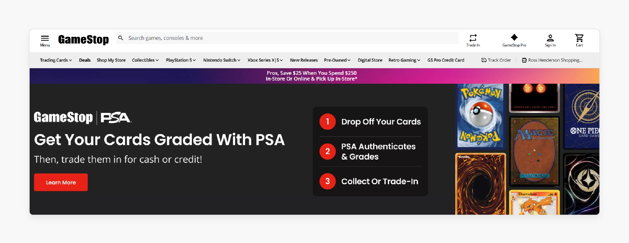Open the shopping Cart icon
This screenshot has height=243, width=629.
[x=579, y=38]
